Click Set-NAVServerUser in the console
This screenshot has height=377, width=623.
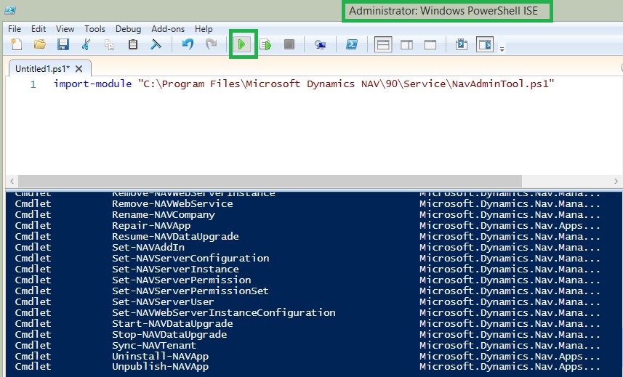point(163,302)
